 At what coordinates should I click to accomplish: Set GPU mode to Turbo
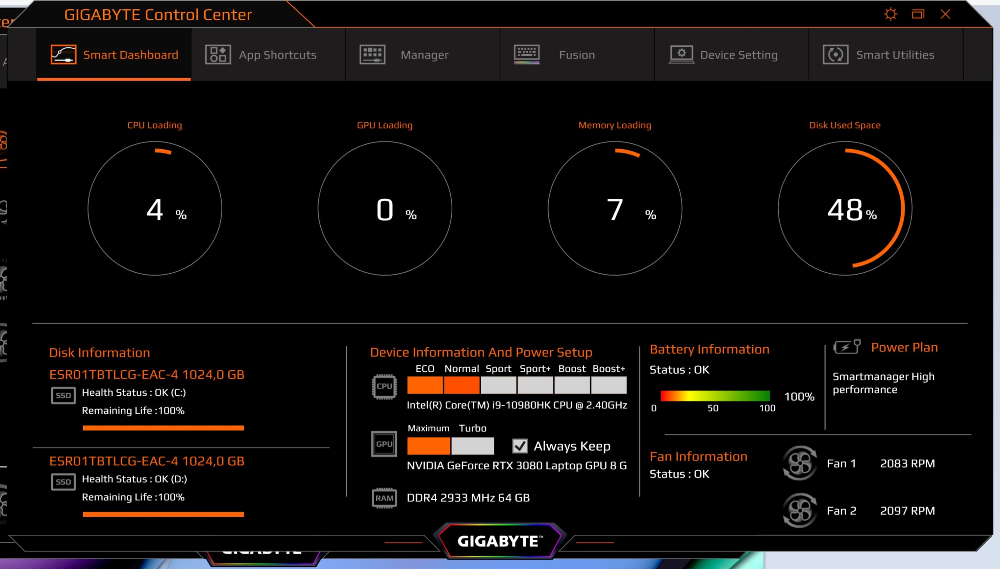click(472, 446)
